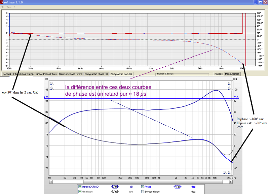
Task: Click the second left-axis zoom magnifier icon
Action: point(52,89)
